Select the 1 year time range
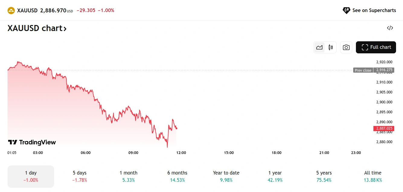This screenshot has width=403, height=192. [275, 176]
